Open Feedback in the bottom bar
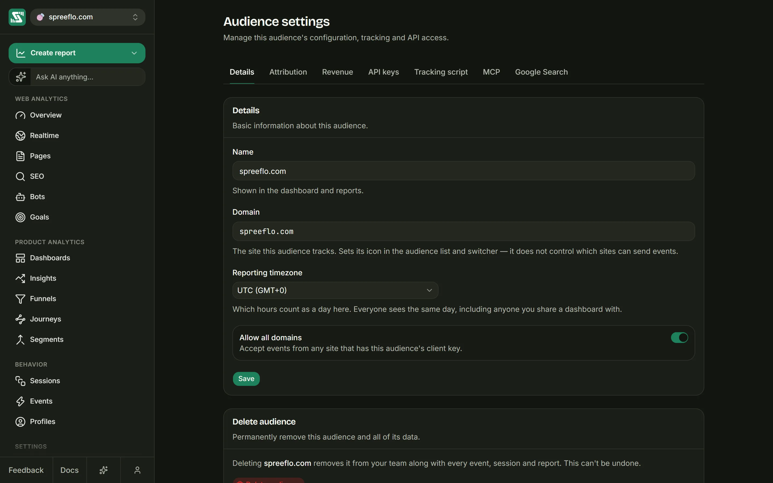The image size is (773, 483). [x=26, y=470]
